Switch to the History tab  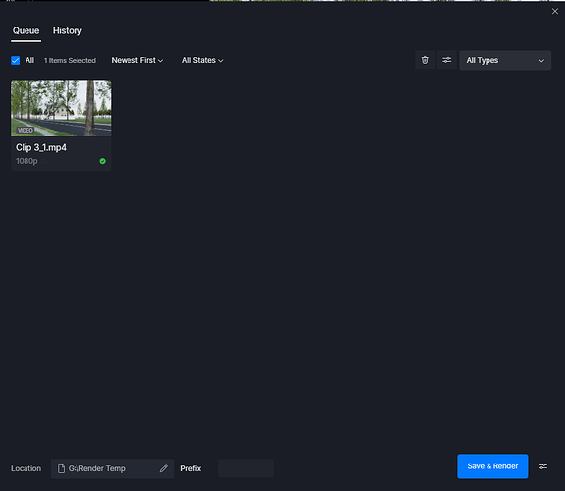[68, 31]
